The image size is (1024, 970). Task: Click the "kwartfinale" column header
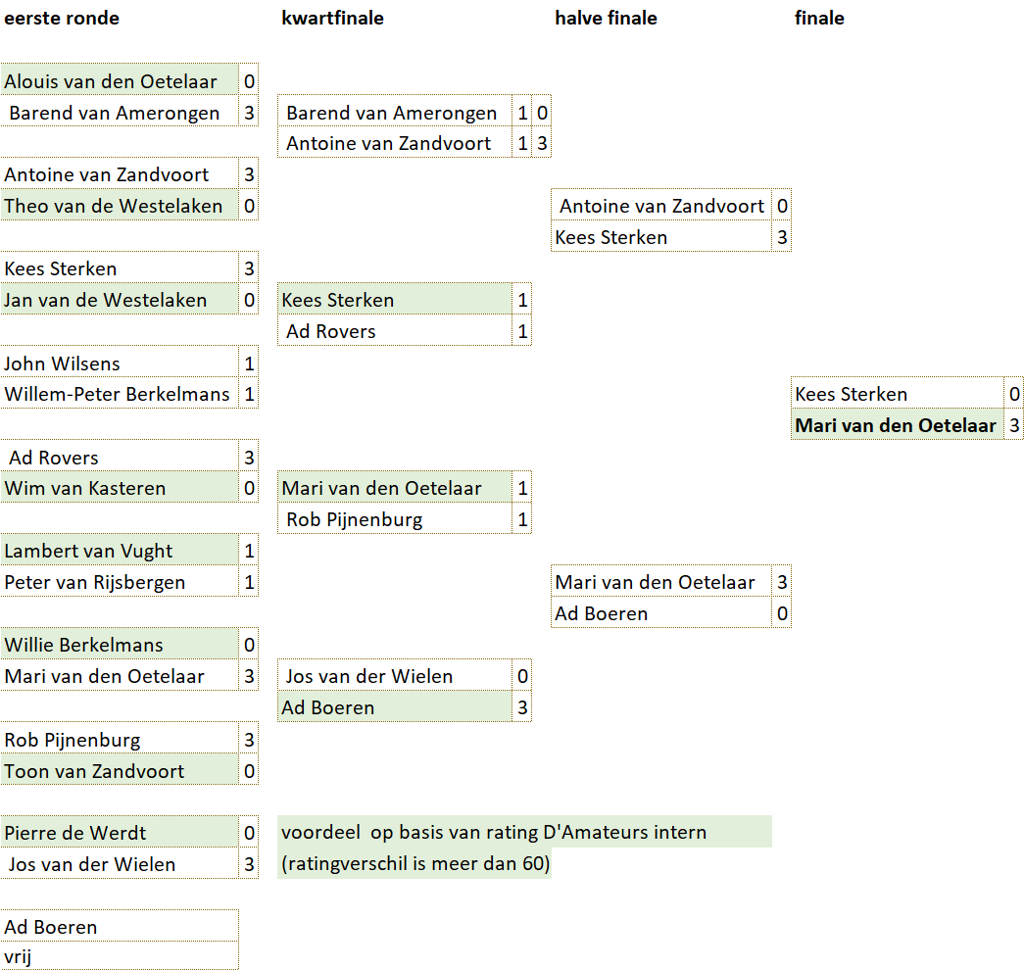point(332,19)
